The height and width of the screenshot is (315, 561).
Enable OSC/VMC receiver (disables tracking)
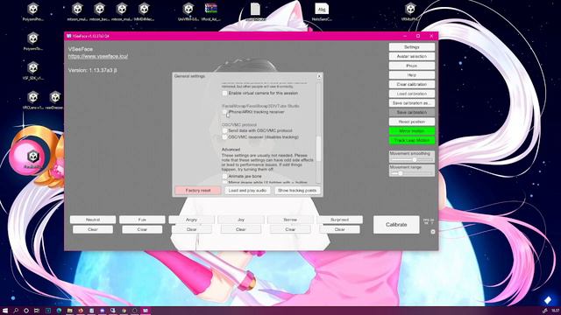click(224, 137)
